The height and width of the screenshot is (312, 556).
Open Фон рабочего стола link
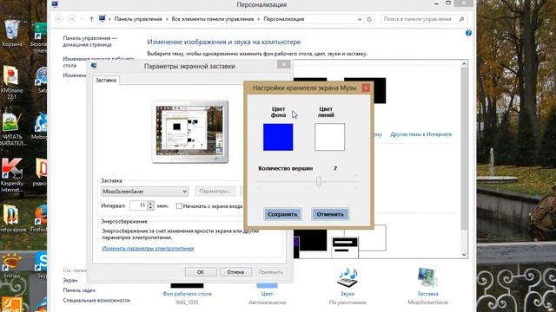188,294
